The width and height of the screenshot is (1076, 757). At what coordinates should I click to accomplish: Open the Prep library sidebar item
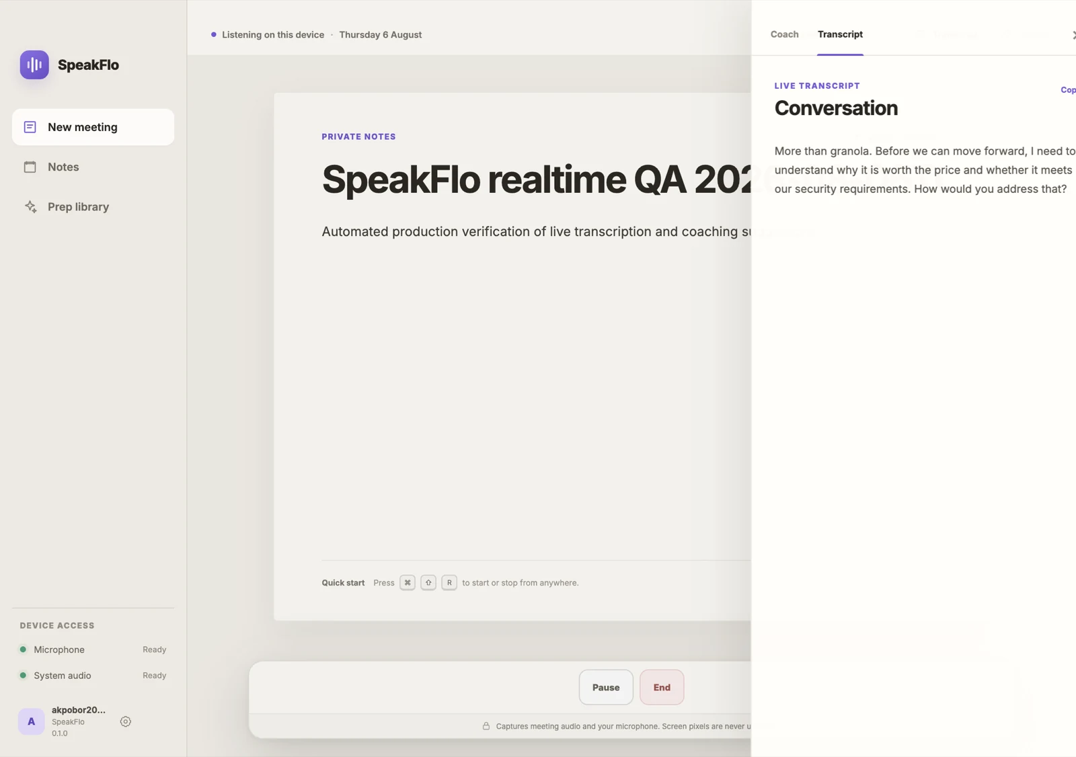93,206
